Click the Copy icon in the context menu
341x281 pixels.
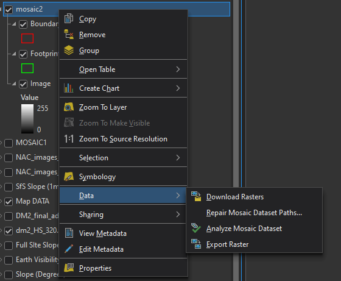point(69,18)
